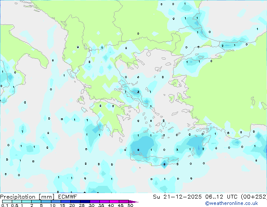Viewport: 267px width, 207px height.
Task: Select legend value '15'
Action: (x=62, y=205)
